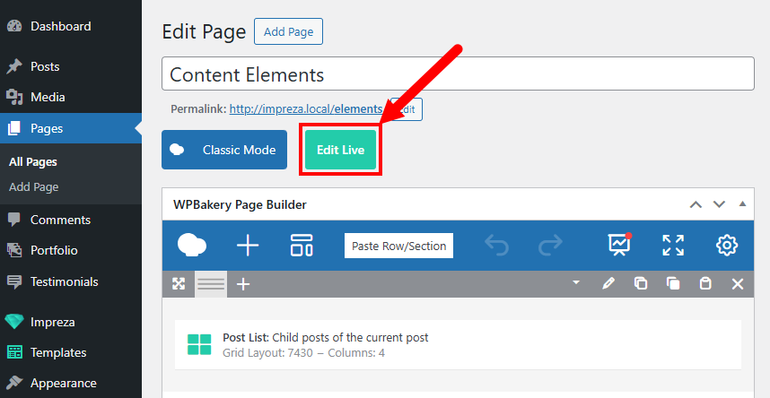Open WPBakery page settings gear
Viewport: 770px width, 398px height.
point(727,246)
